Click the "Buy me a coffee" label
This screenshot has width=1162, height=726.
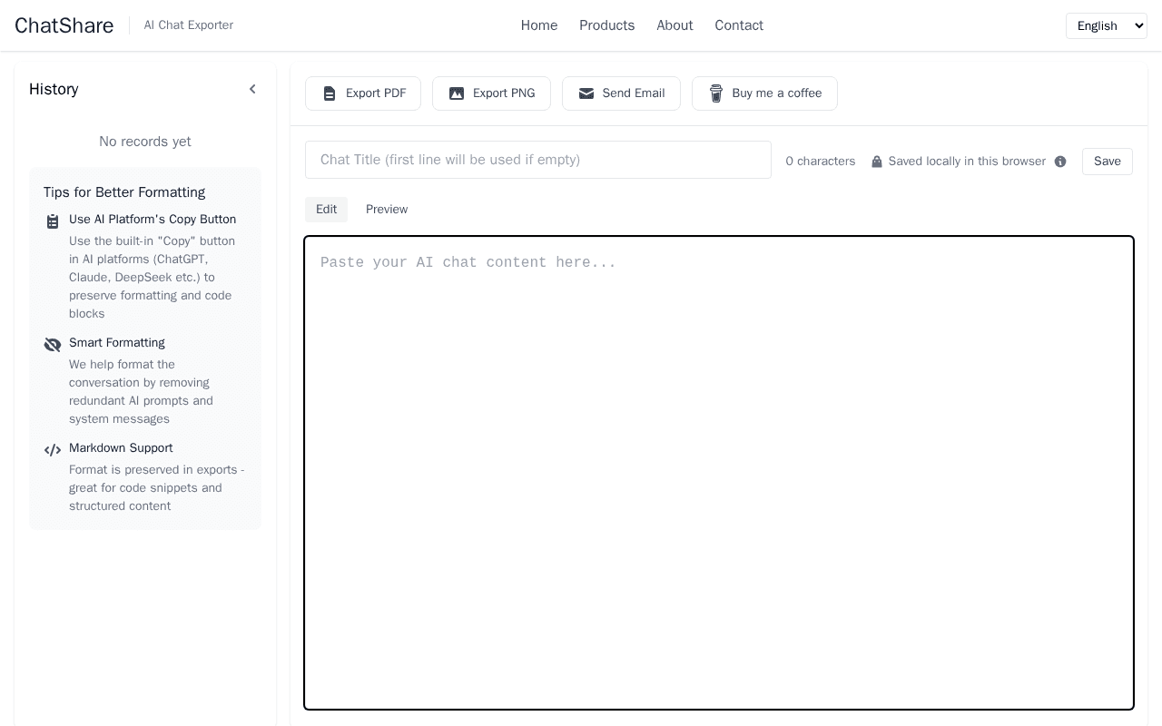[x=777, y=93]
